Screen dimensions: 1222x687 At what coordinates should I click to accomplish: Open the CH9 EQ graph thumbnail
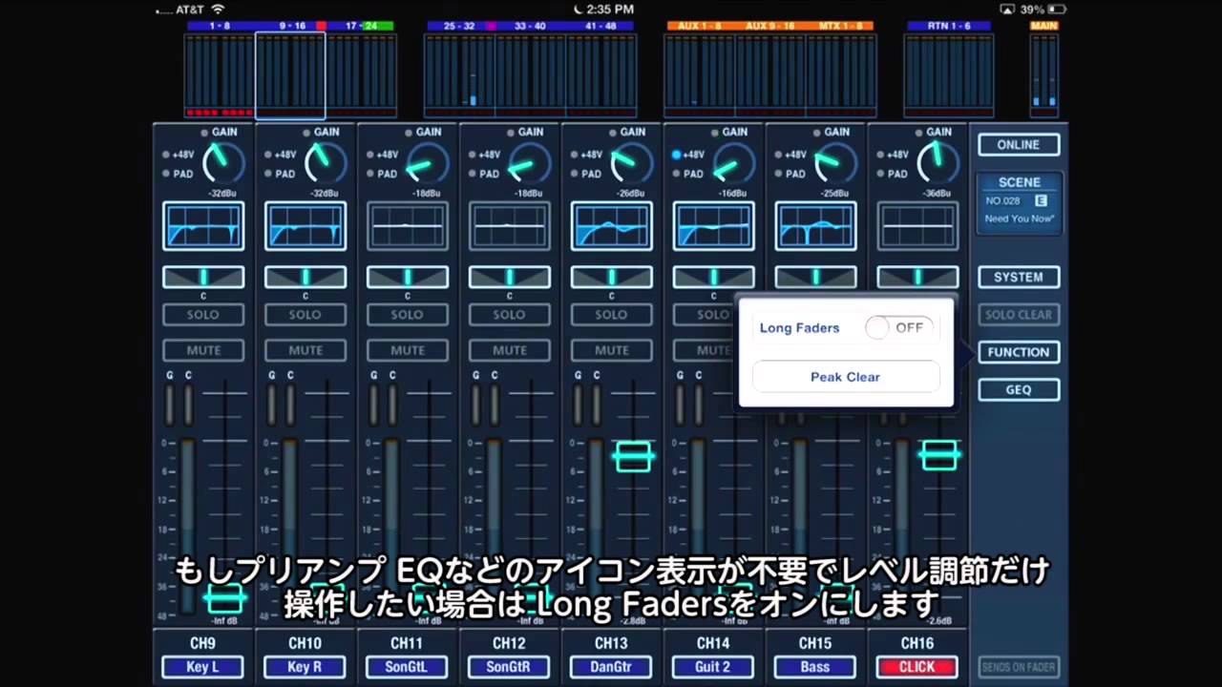click(x=203, y=226)
